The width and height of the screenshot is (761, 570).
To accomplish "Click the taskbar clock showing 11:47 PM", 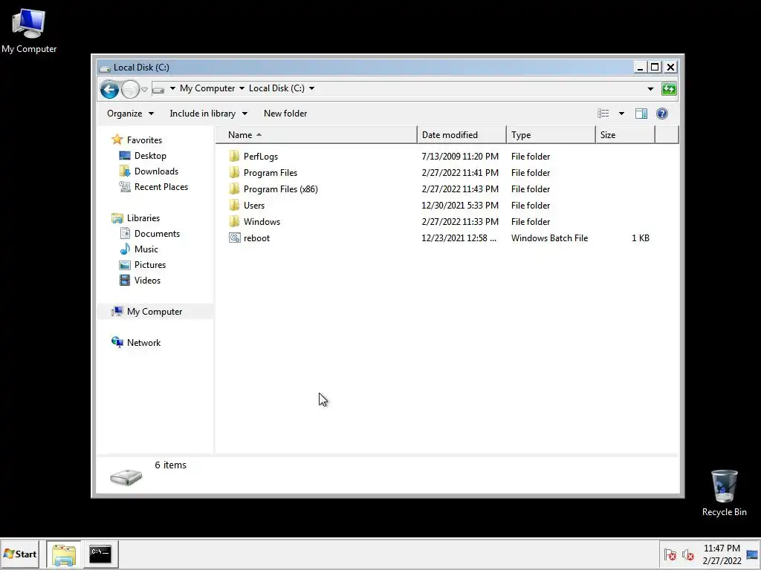I will [x=722, y=554].
